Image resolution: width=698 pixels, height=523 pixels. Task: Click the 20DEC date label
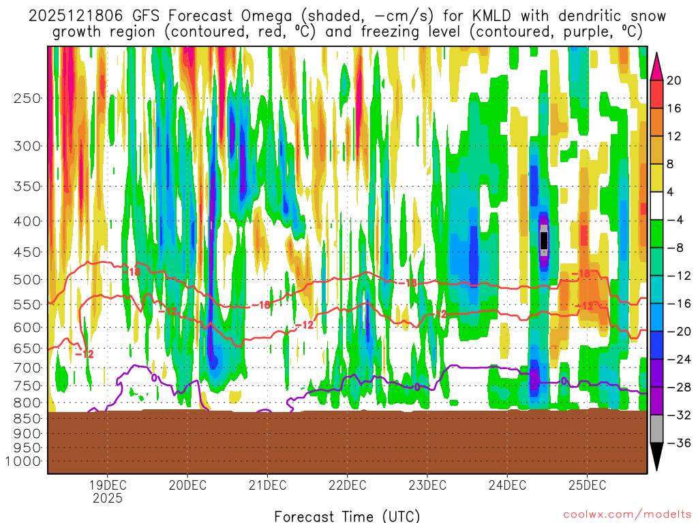click(x=187, y=485)
